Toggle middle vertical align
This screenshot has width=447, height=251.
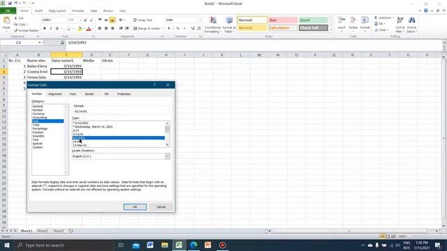[x=106, y=20]
